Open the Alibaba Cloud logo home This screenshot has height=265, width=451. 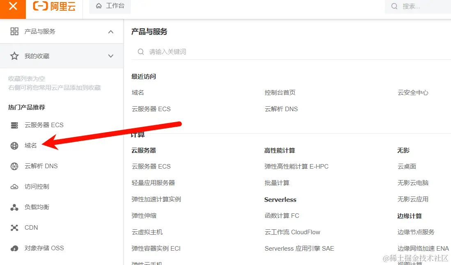point(54,6)
